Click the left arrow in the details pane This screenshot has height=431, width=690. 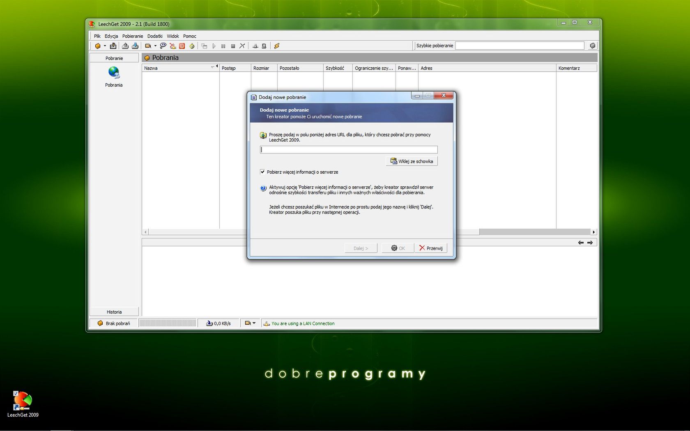click(581, 243)
